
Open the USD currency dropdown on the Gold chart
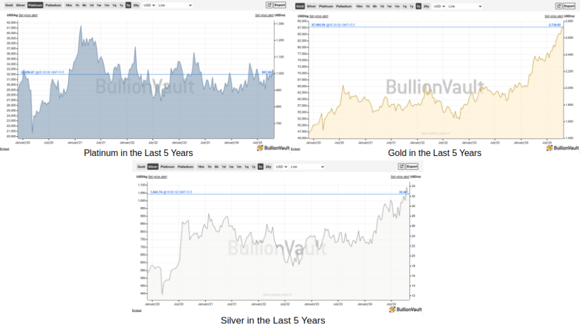(x=439, y=6)
